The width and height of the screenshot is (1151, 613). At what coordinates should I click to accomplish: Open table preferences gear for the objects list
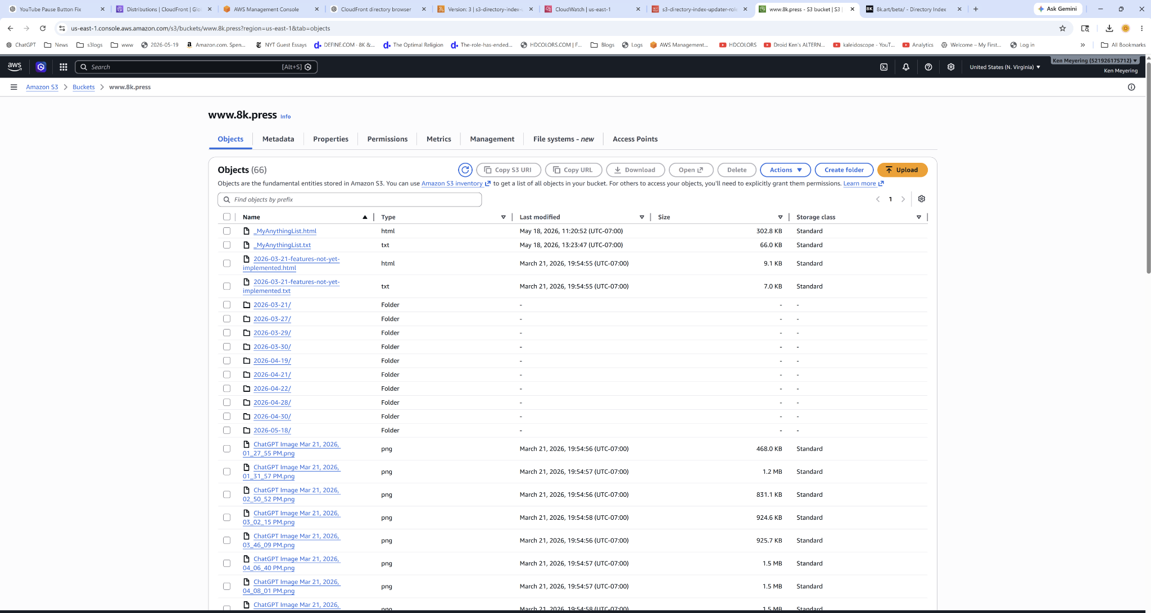[922, 199]
